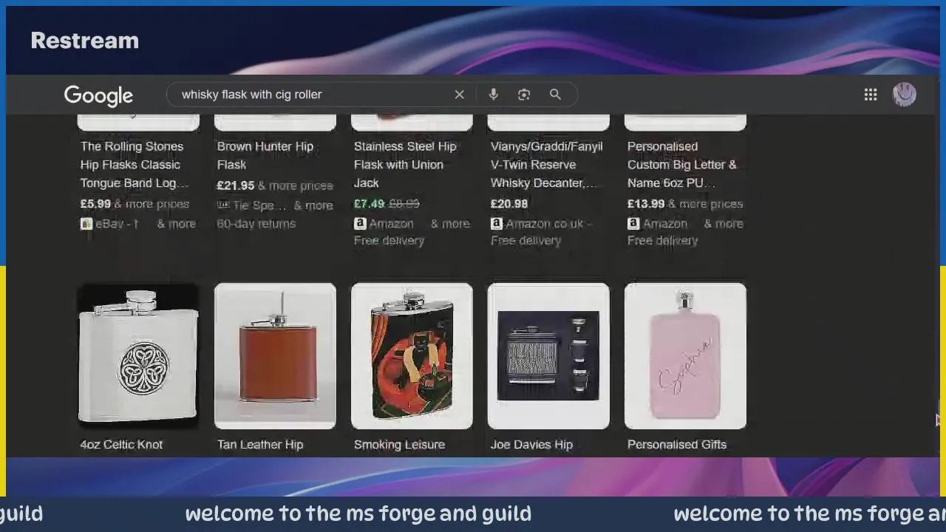Image resolution: width=946 pixels, height=532 pixels.
Task: Click Amazon icon under Personalised Custom flask
Action: tap(633, 223)
